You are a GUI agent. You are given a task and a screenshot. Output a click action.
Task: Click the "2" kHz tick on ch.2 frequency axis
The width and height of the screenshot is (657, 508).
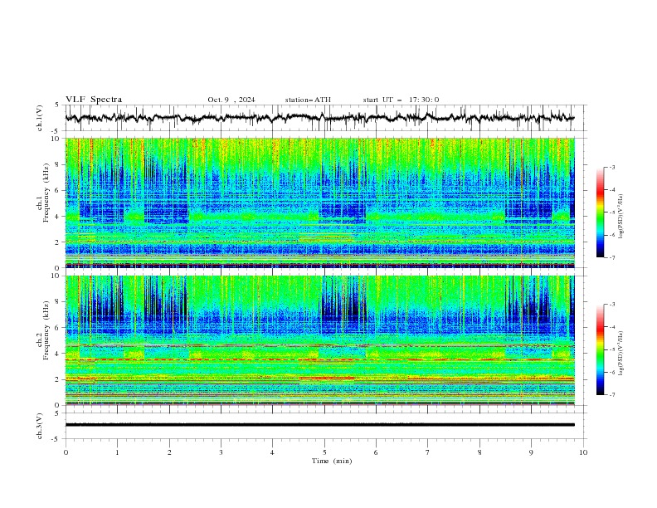point(58,379)
